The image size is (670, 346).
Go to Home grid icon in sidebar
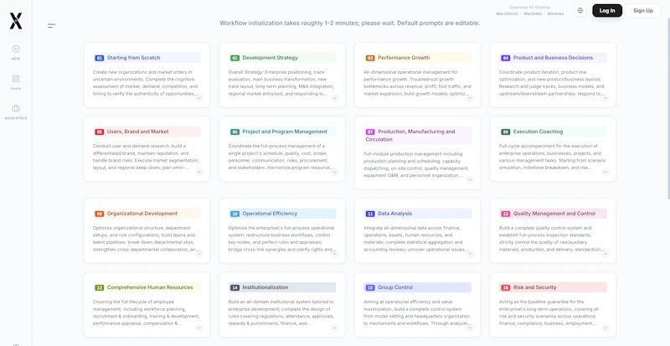(x=16, y=79)
